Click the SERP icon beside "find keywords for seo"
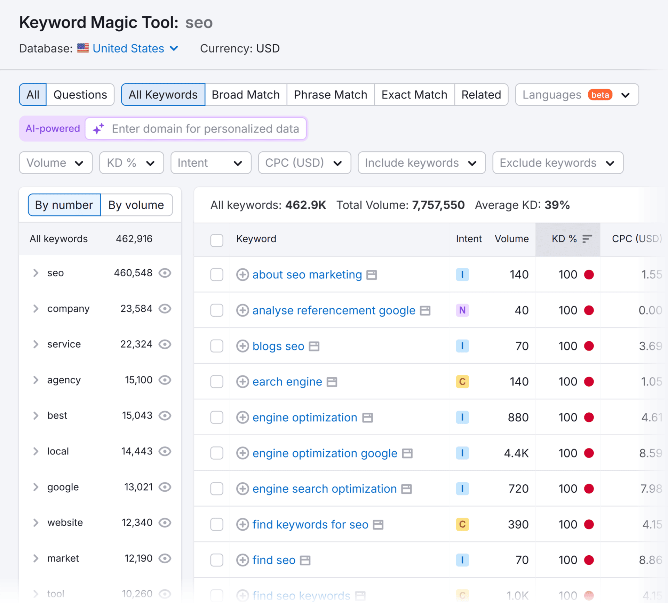Image resolution: width=668 pixels, height=603 pixels. coord(377,524)
